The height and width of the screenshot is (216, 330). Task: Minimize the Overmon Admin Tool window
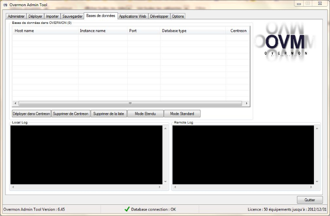tap(299, 4)
